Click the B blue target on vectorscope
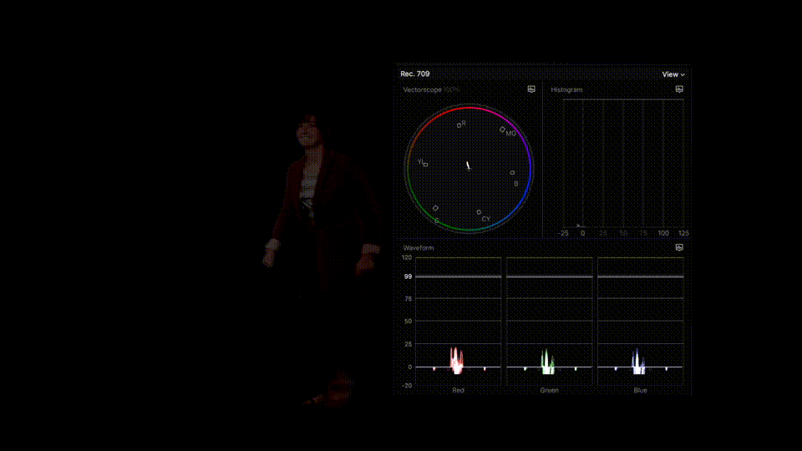802x451 pixels. click(x=512, y=173)
